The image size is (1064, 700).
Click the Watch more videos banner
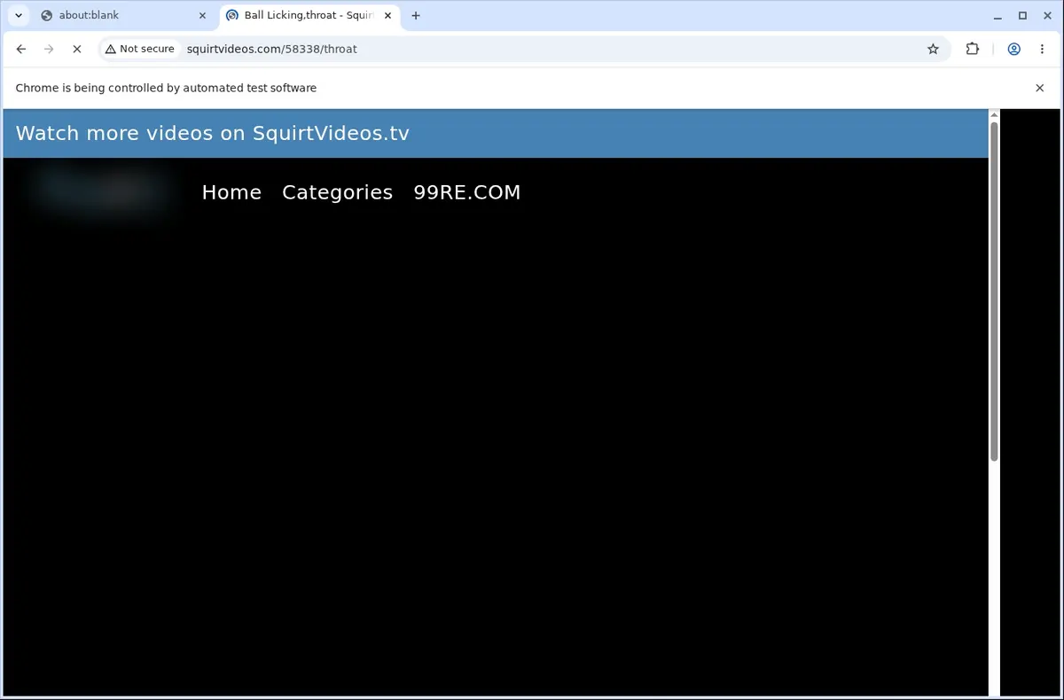point(496,133)
